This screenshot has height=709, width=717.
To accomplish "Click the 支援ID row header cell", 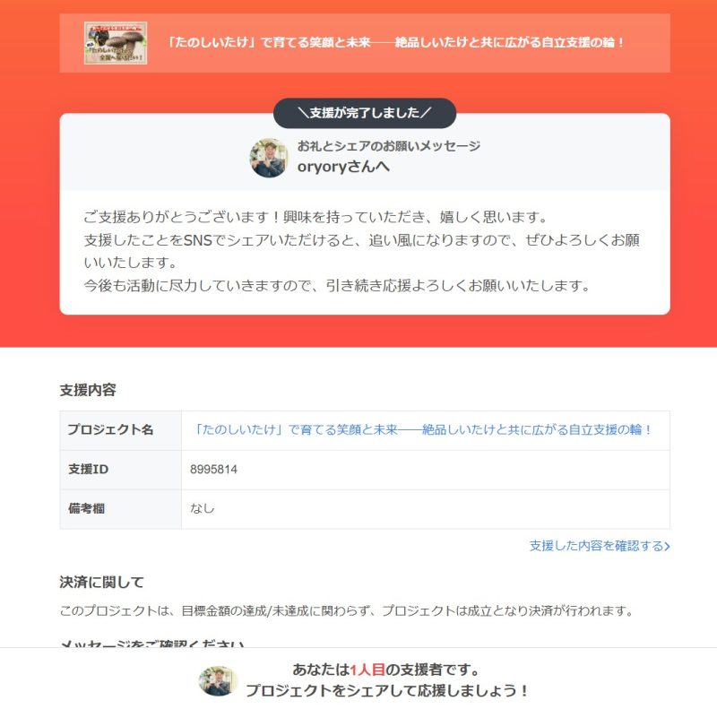I will click(x=121, y=470).
